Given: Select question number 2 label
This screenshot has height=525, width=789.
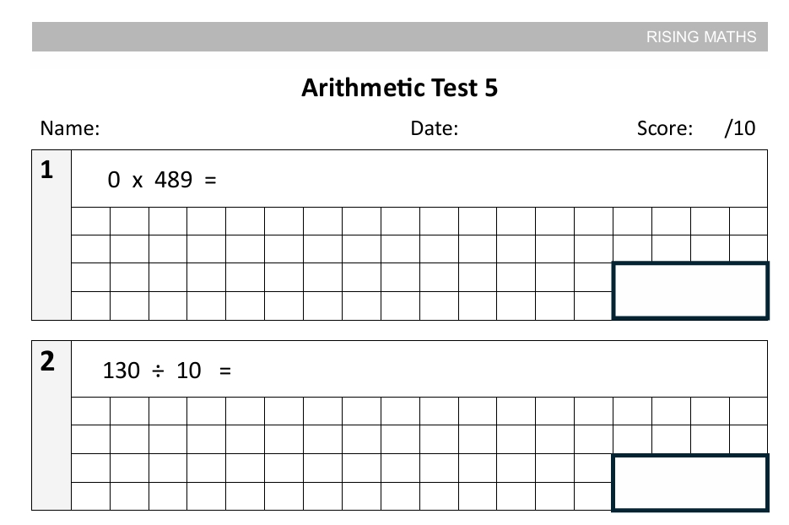Looking at the screenshot, I should [x=47, y=362].
